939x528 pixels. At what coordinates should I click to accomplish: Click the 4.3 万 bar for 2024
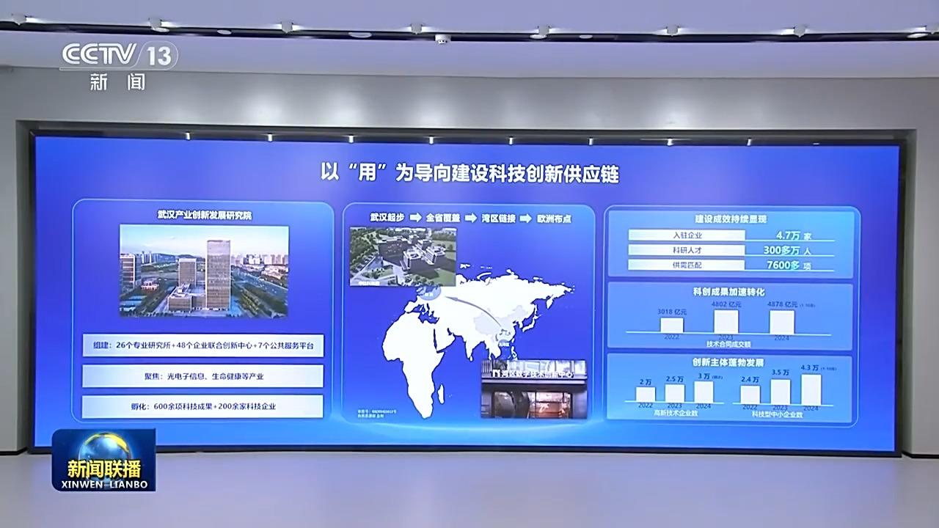811,389
